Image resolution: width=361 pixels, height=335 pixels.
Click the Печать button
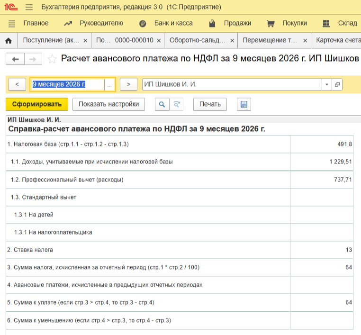[210, 104]
